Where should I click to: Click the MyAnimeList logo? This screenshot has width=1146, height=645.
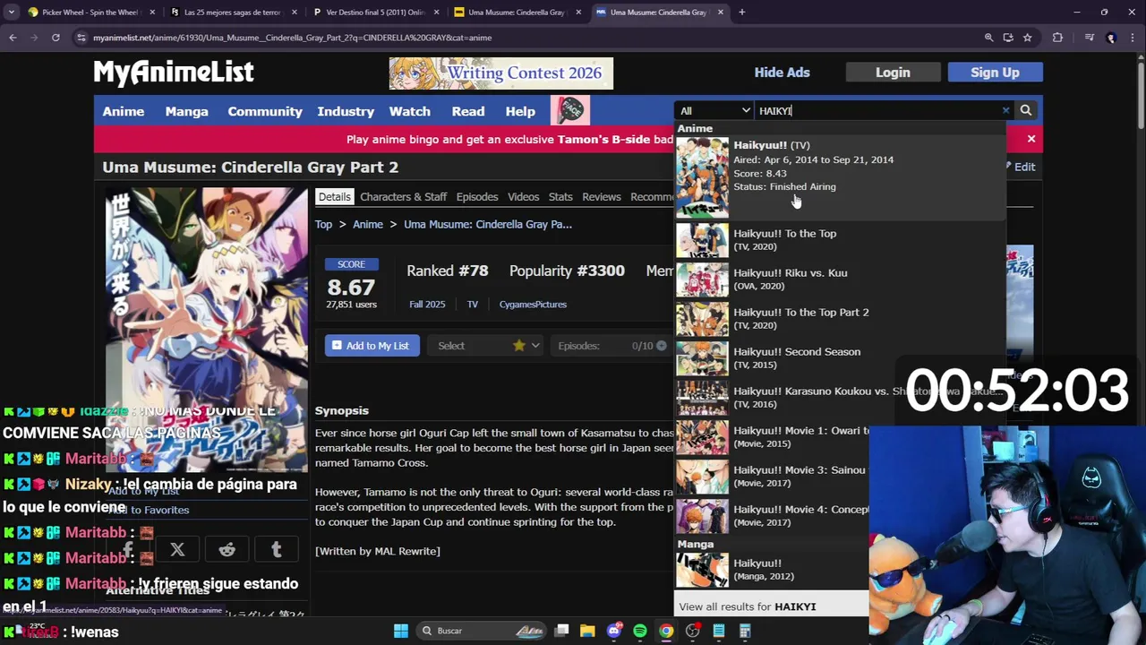[174, 72]
